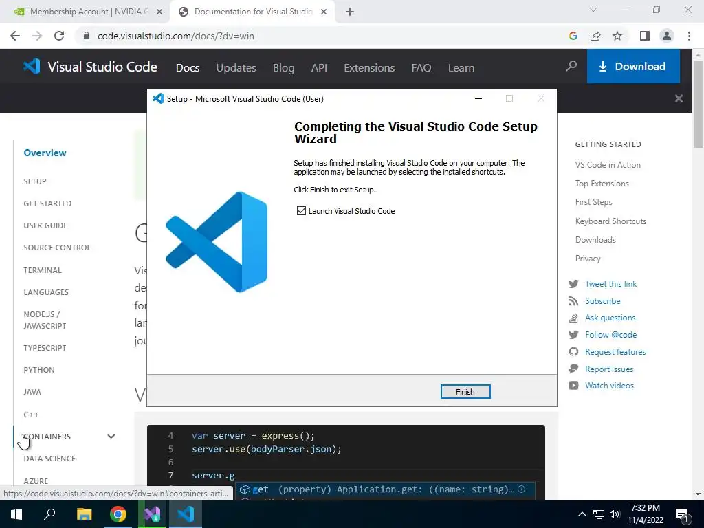Click the Finish button in setup wizard
Viewport: 704px width, 528px height.
coord(465,391)
